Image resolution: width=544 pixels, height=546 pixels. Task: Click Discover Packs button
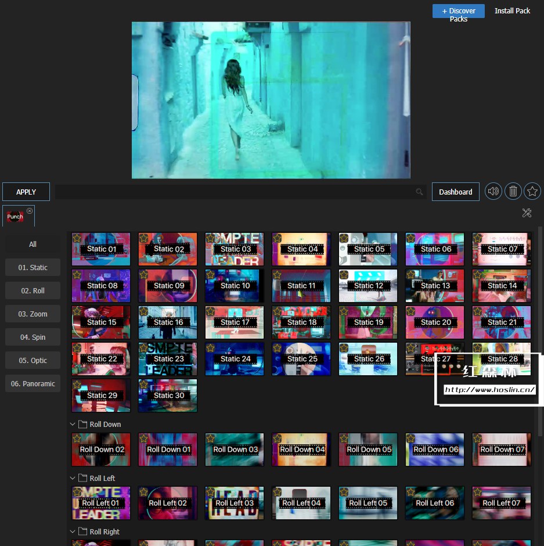[459, 11]
